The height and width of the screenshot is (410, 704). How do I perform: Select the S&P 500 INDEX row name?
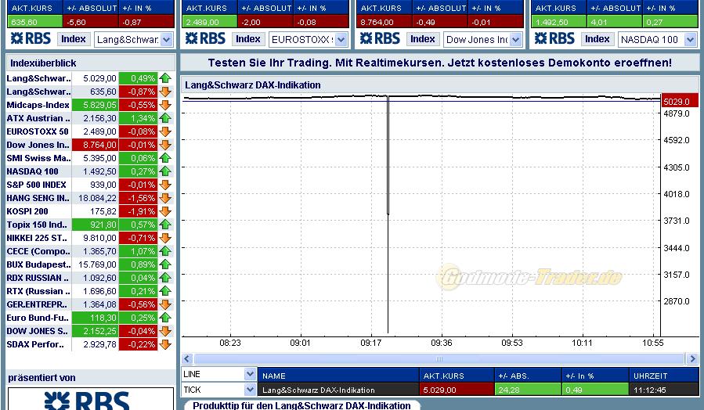[36, 185]
